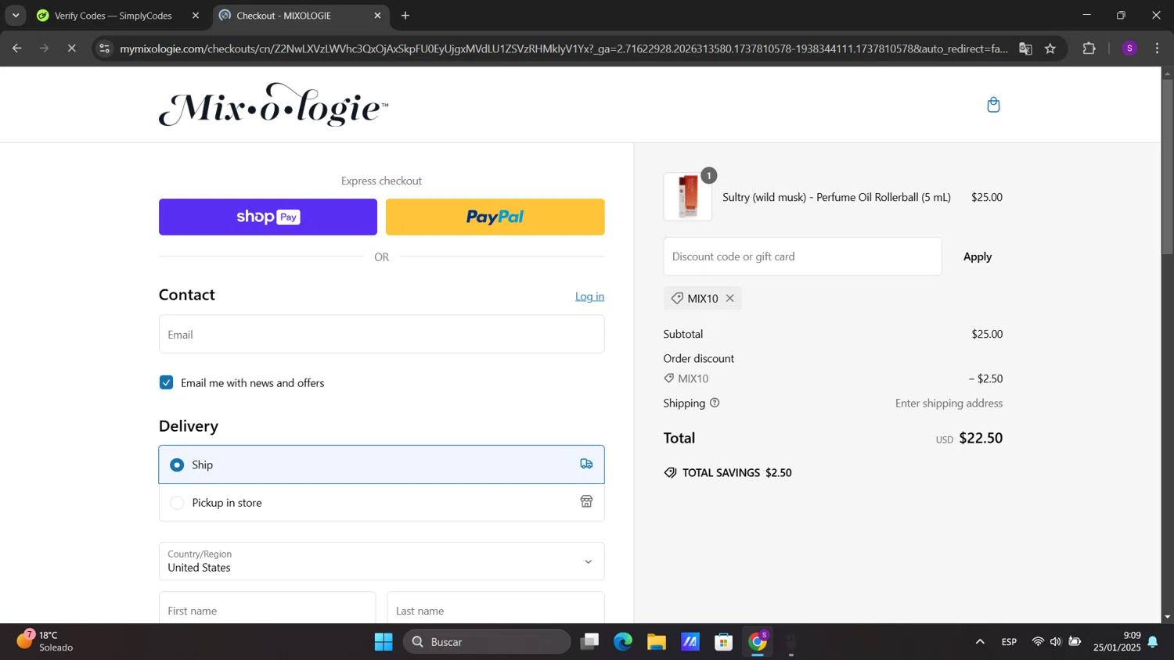Stop loading the page in browser toolbar

click(71, 48)
